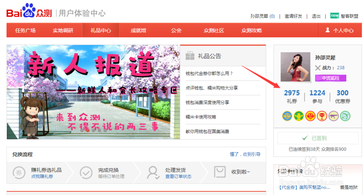Click the 新人报道 banner image
Image resolution: width=363 pixels, height=195 pixels.
[x=93, y=92]
